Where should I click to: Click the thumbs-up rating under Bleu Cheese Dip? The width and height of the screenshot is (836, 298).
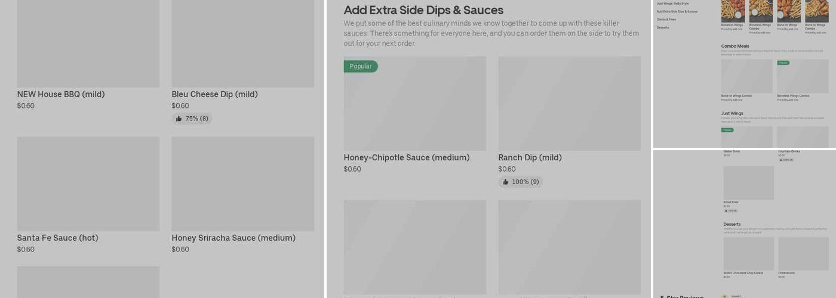pos(192,119)
